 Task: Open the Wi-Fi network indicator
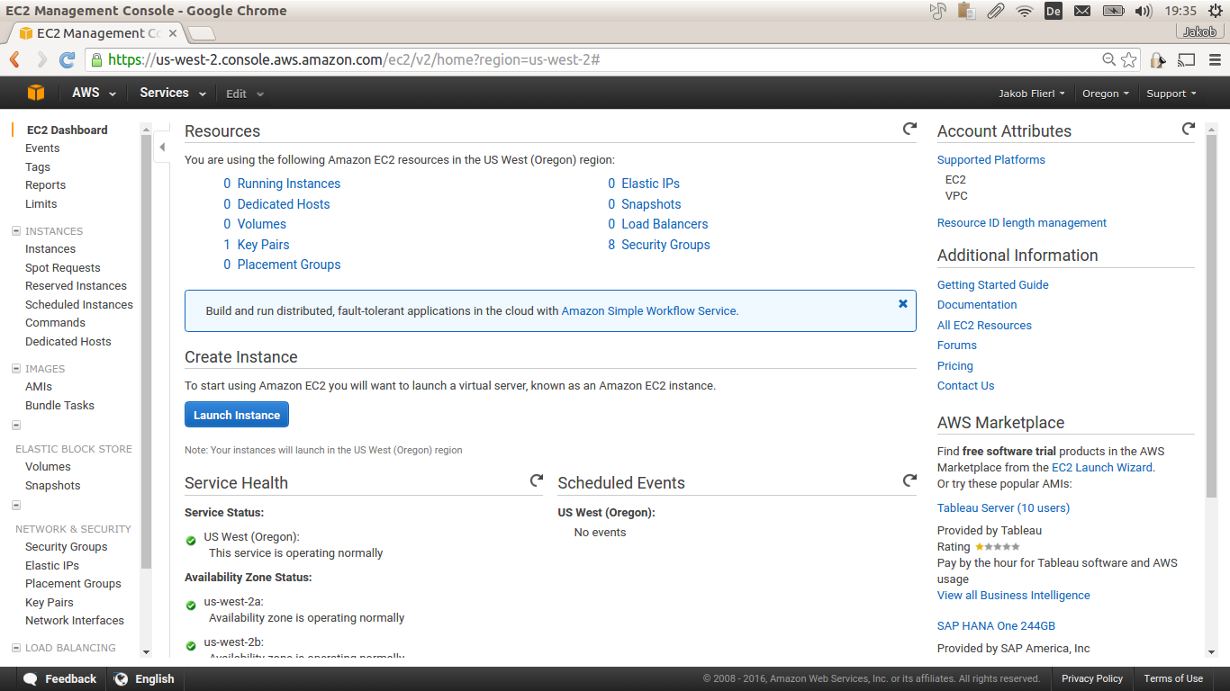tap(1024, 11)
